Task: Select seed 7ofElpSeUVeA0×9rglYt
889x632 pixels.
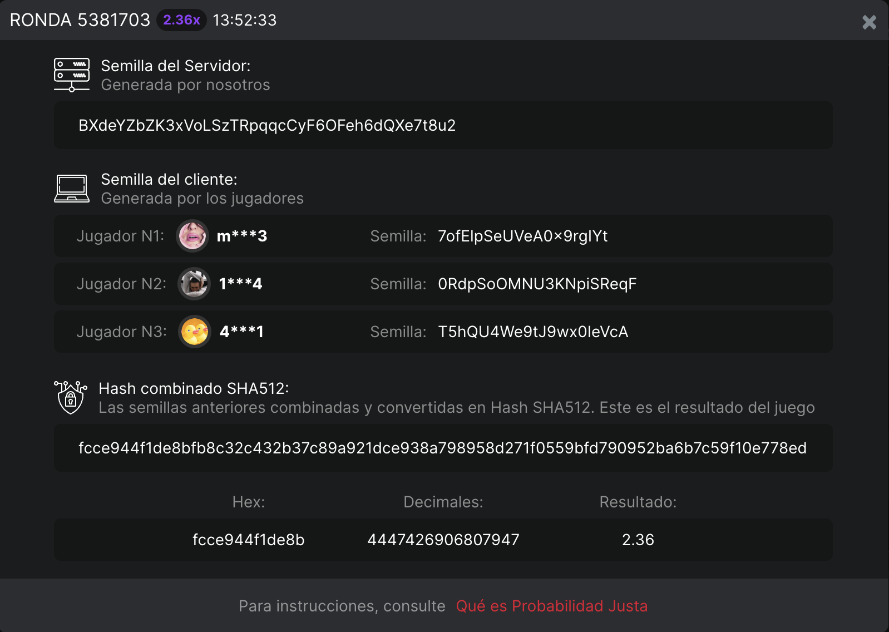Action: coord(523,236)
